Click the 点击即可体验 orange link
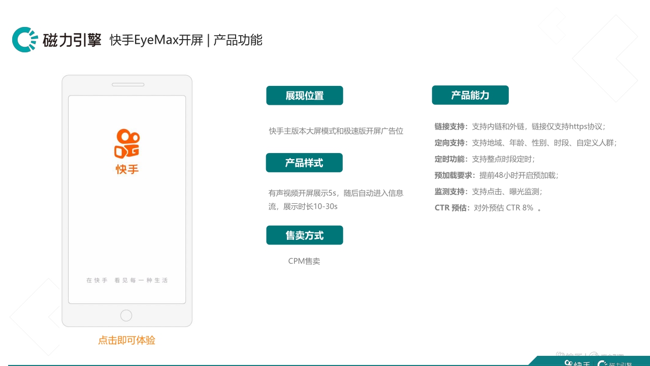Image resolution: width=650 pixels, height=366 pixels. [x=126, y=340]
